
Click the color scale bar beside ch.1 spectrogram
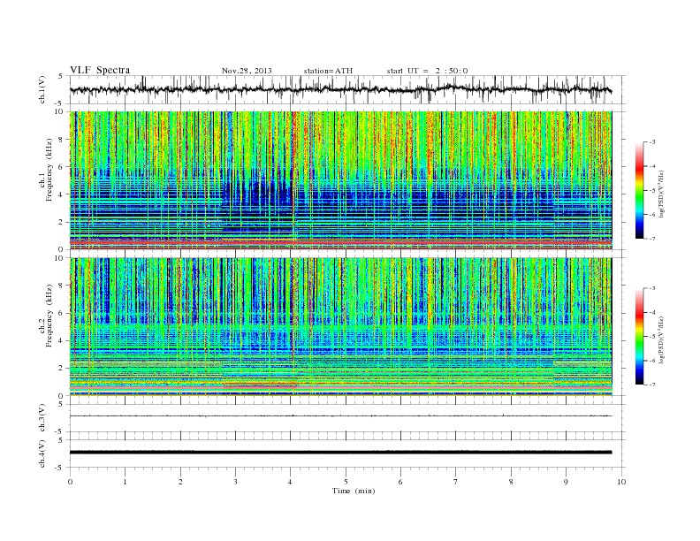639,190
